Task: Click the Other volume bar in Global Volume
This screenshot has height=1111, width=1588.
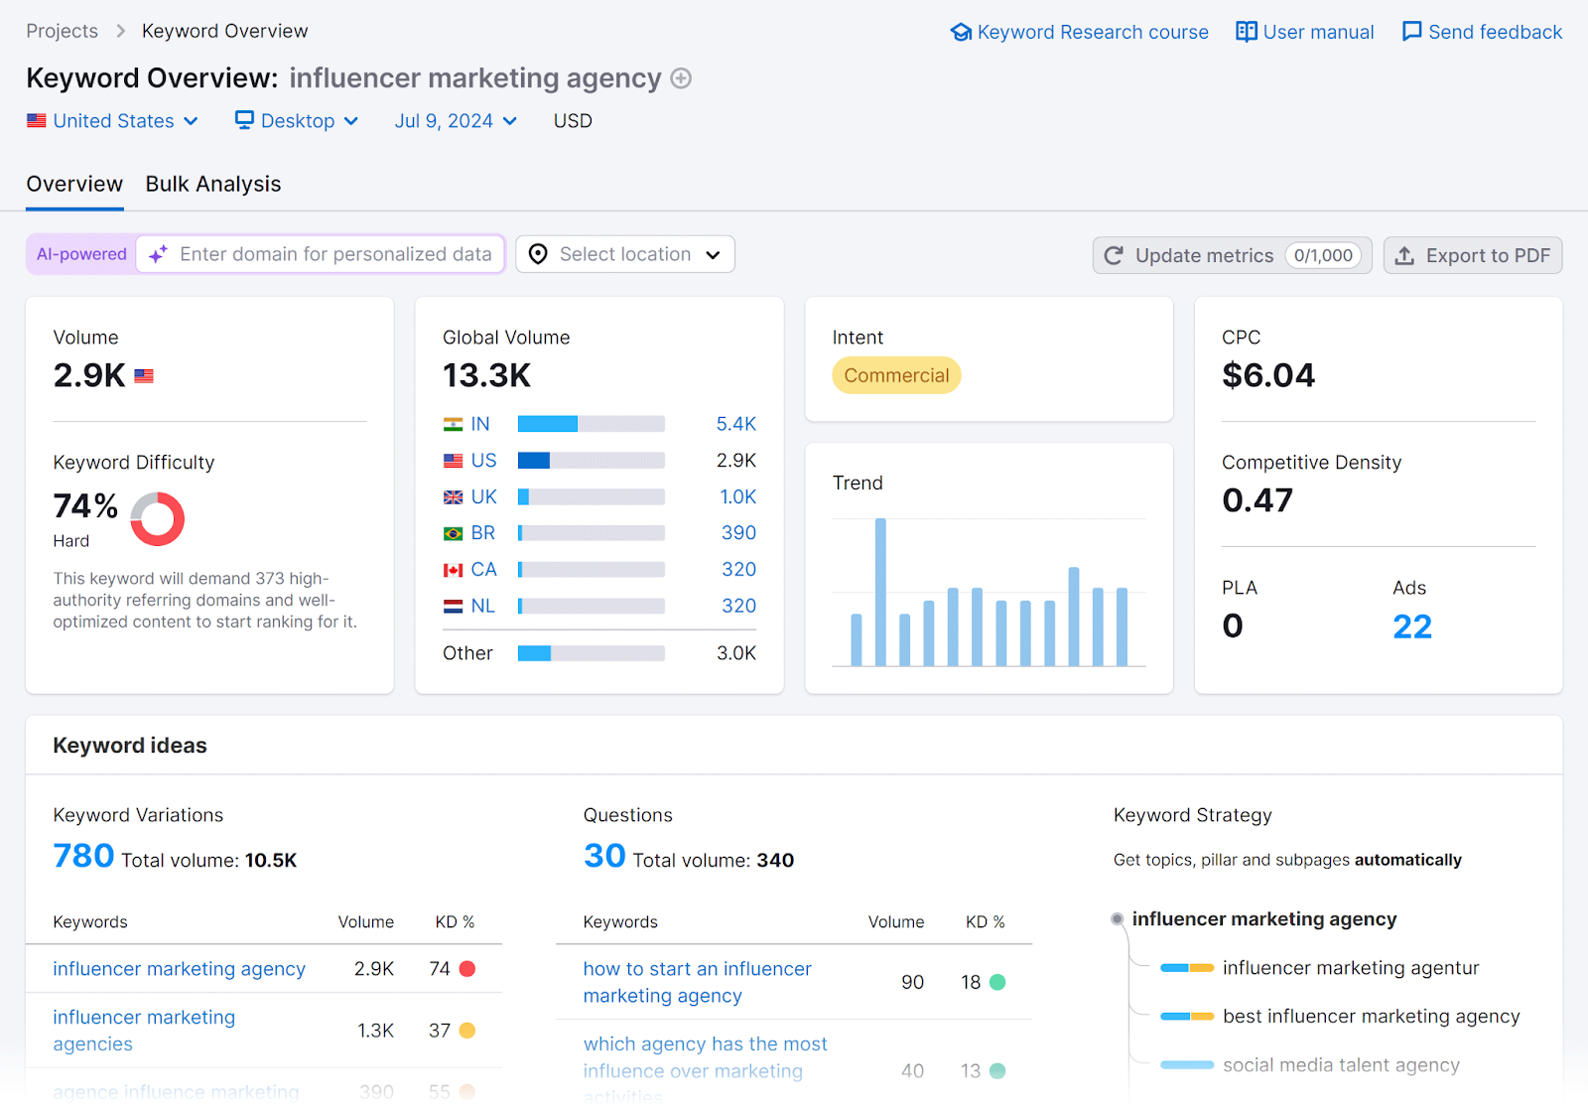Action: point(592,653)
